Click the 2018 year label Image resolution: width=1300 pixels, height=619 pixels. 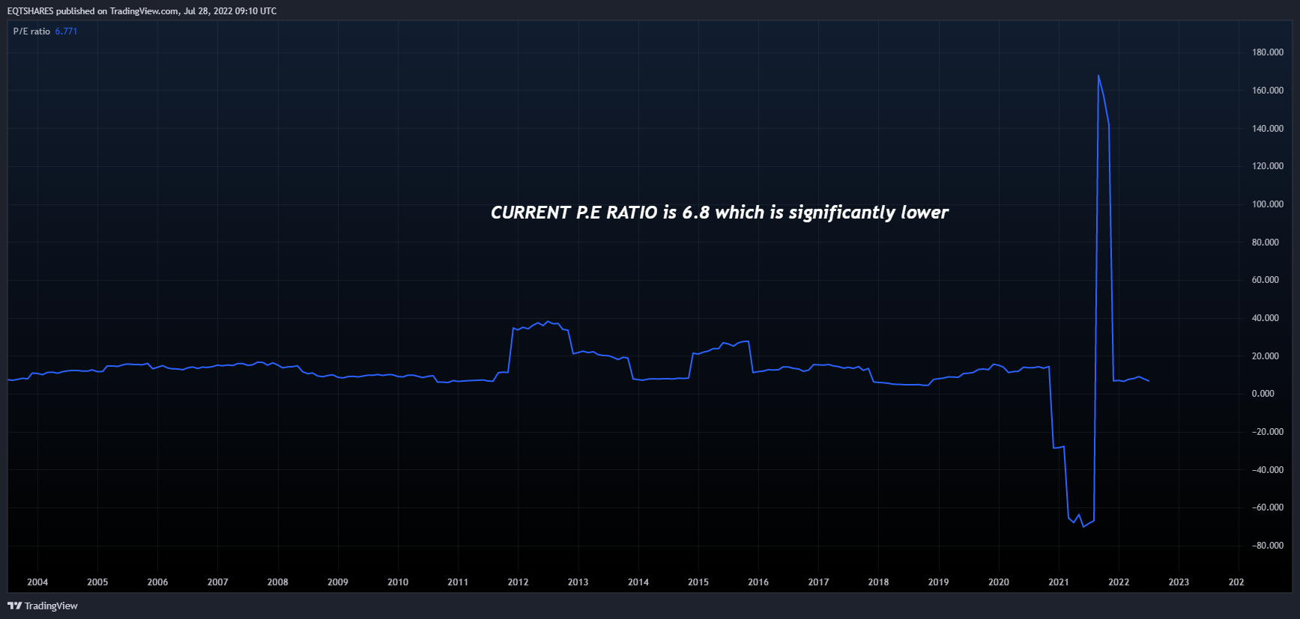pyautogui.click(x=878, y=582)
